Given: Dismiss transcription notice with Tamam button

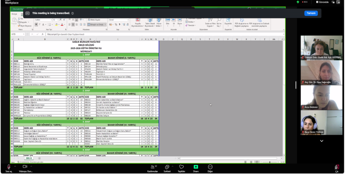Looking at the screenshot, I should pyautogui.click(x=311, y=13).
